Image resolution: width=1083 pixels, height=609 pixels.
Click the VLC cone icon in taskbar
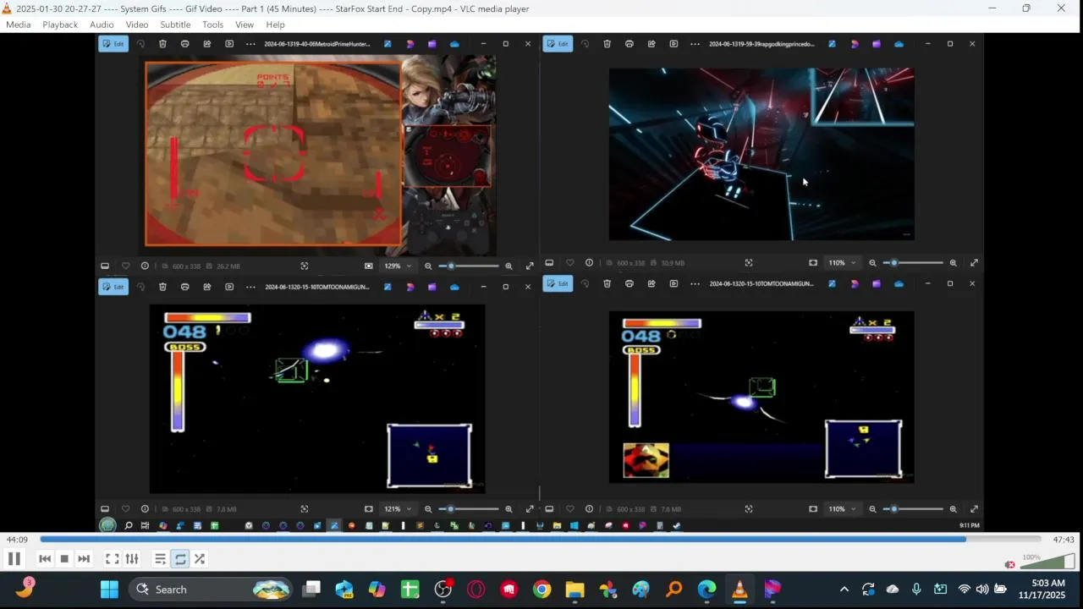pyautogui.click(x=739, y=590)
